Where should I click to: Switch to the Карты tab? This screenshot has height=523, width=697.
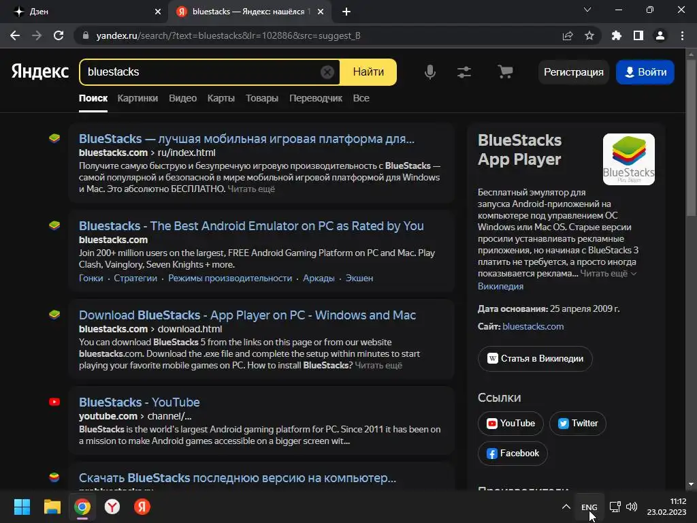coord(221,98)
